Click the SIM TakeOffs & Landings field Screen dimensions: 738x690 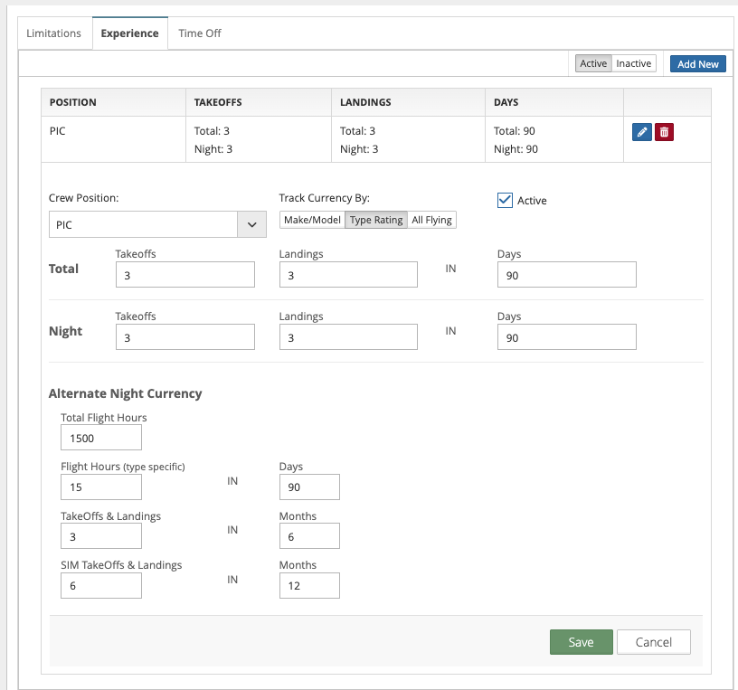(x=101, y=585)
